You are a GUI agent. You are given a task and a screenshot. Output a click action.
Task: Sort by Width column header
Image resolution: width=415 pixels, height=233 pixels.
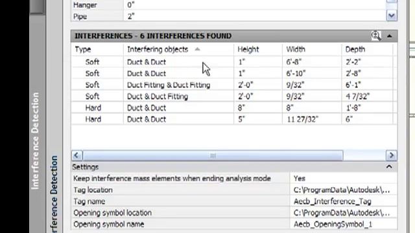tap(312, 49)
